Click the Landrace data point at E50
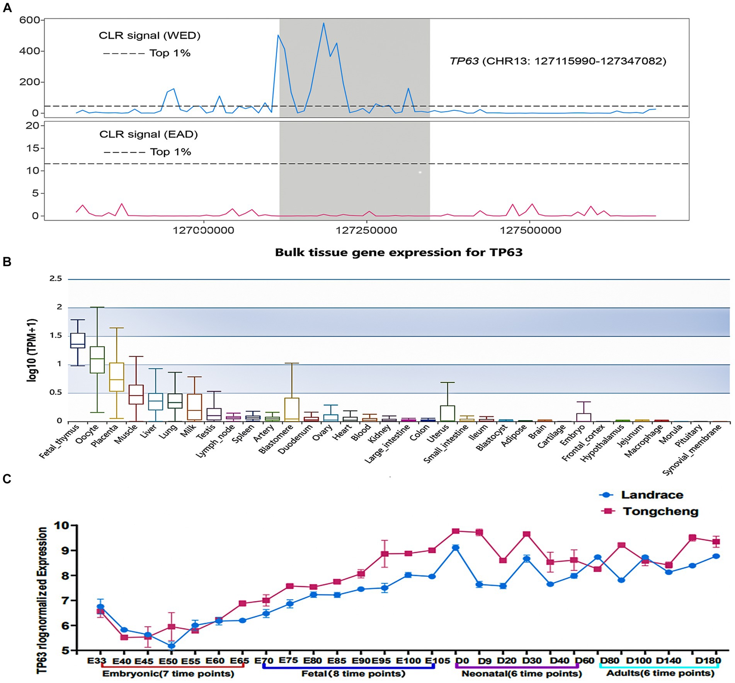735x683 pixels. [x=172, y=646]
